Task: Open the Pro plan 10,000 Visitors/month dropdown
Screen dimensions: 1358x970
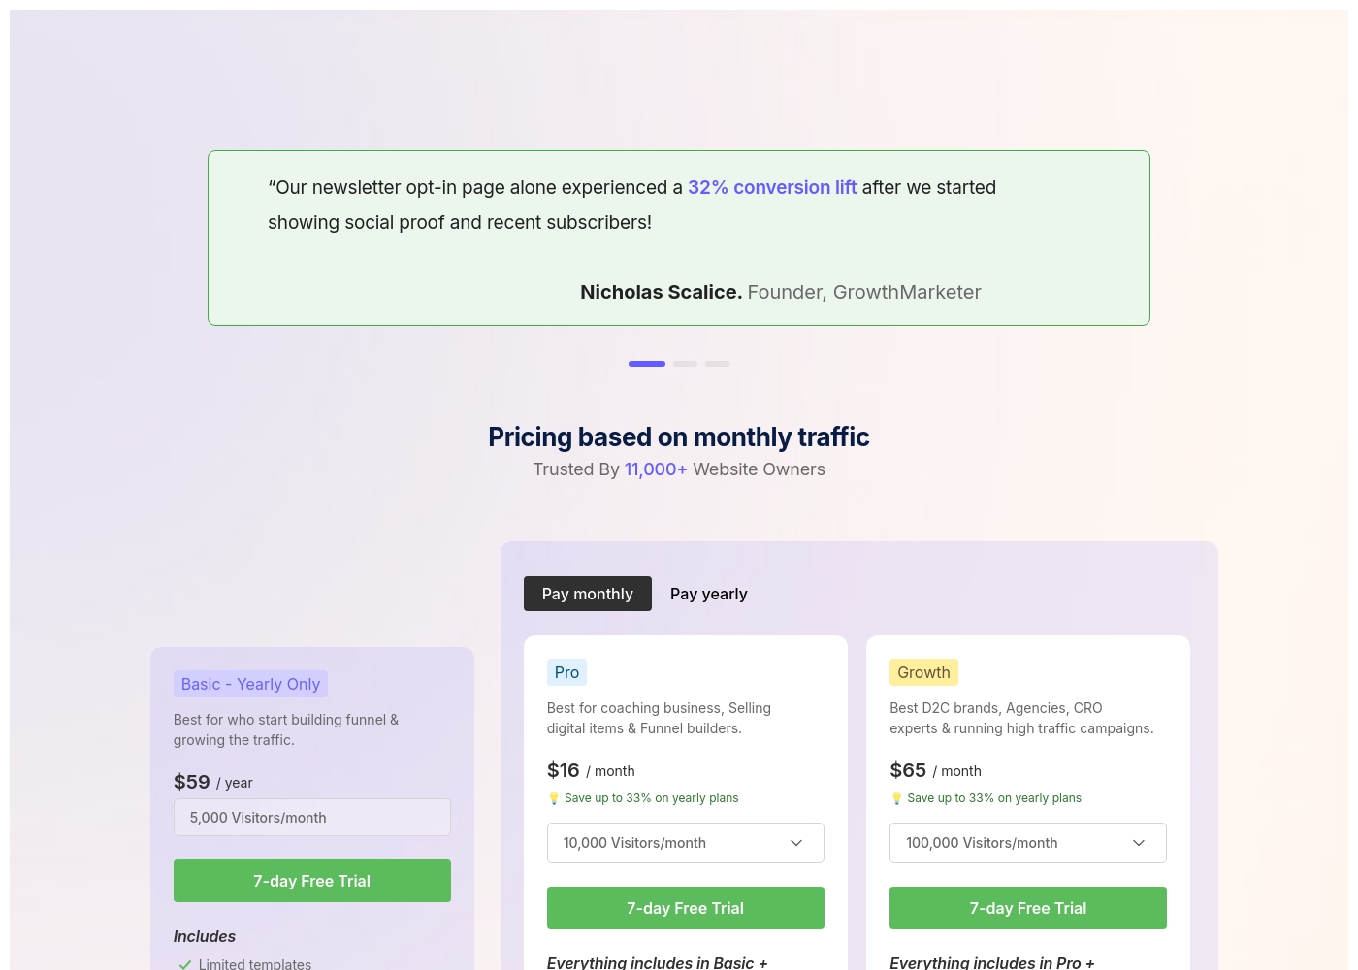Action: tap(686, 843)
